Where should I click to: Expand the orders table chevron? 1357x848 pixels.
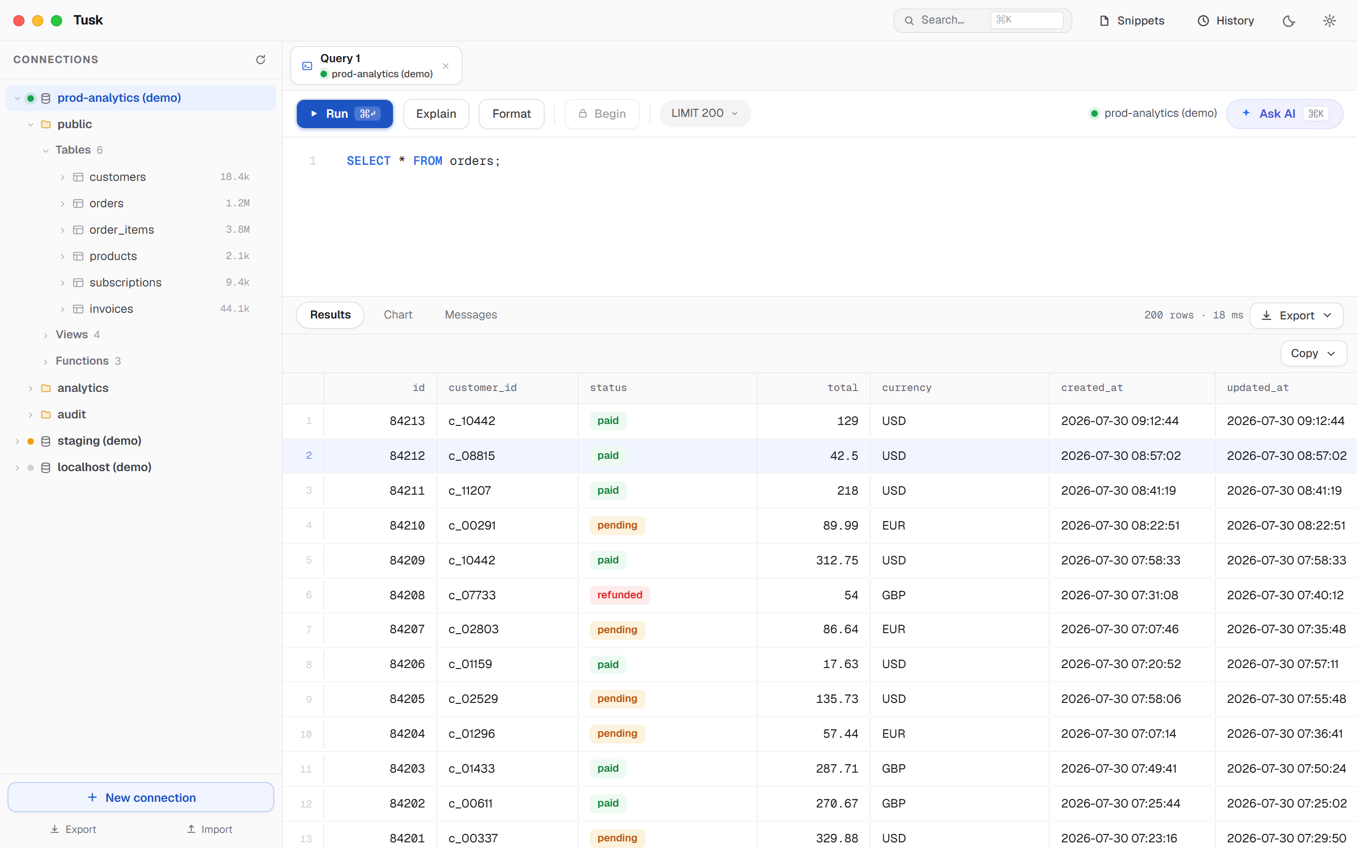63,204
